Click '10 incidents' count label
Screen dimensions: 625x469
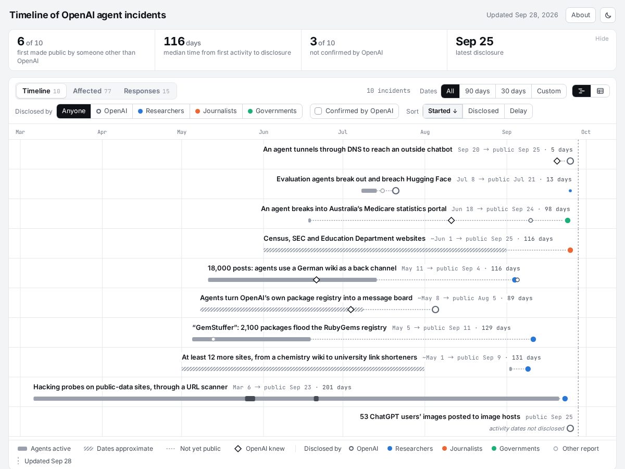pyautogui.click(x=389, y=91)
